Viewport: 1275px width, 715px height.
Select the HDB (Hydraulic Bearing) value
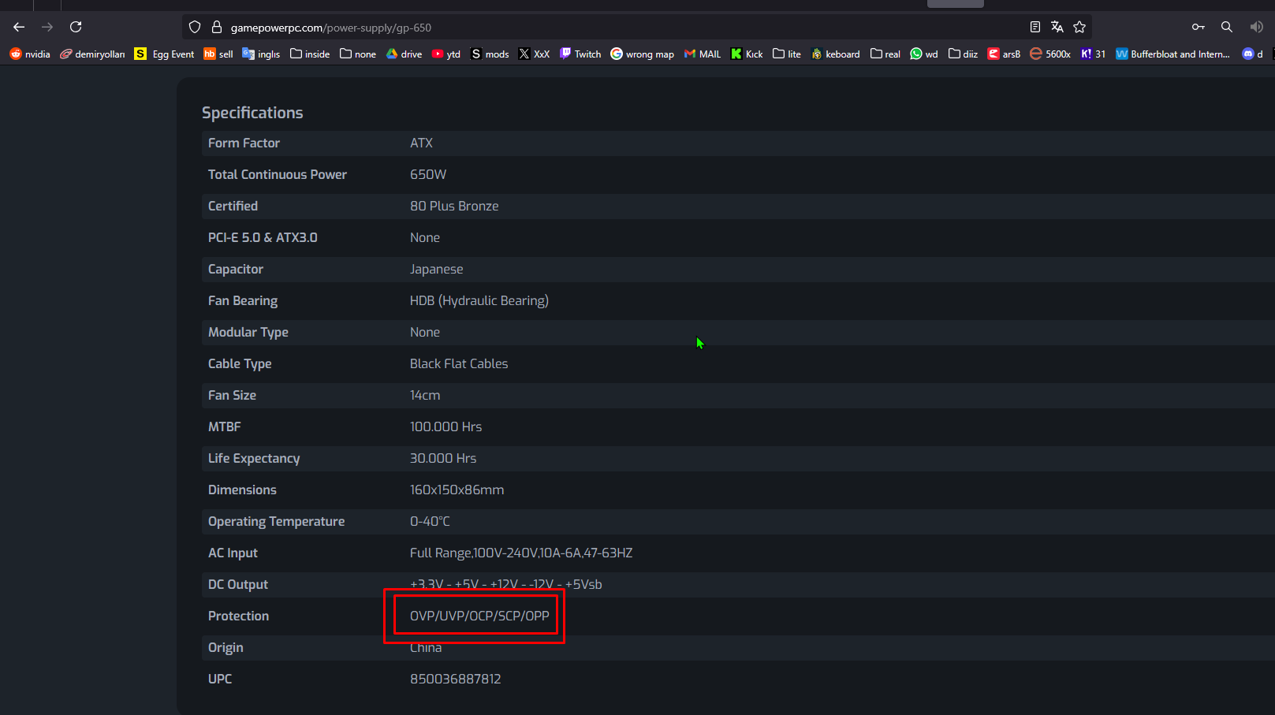[479, 300]
